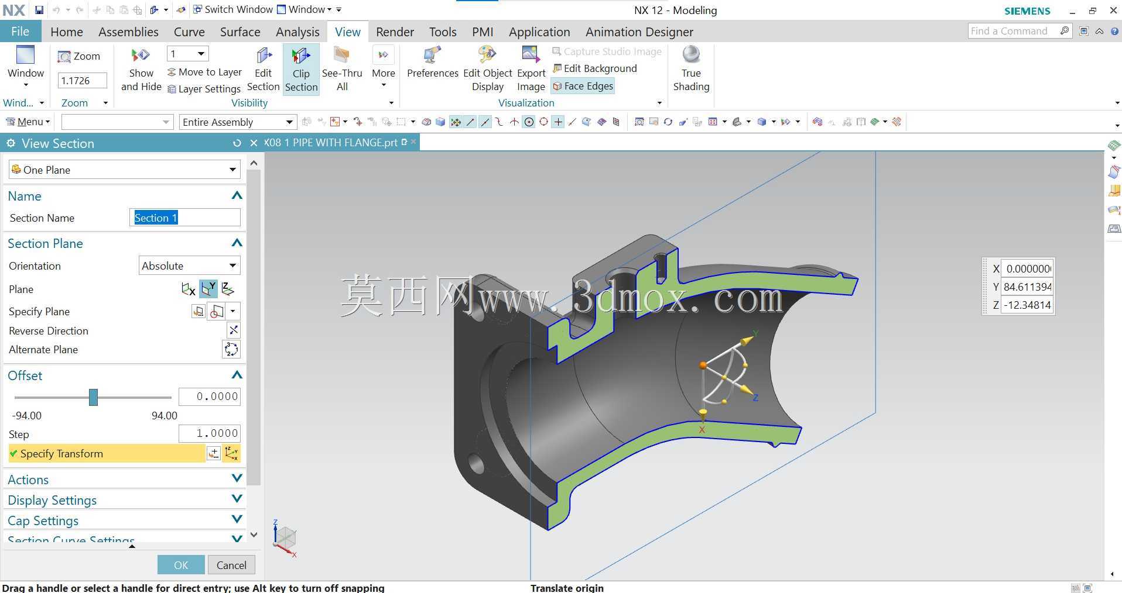Click Alternate Plane icon
This screenshot has height=593, width=1122.
coord(231,349)
